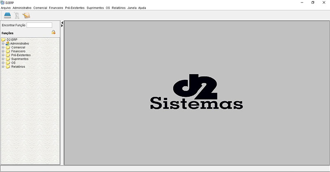Expand the Suprimentos tree node
Image resolution: width=330 pixels, height=172 pixels.
tap(3, 59)
